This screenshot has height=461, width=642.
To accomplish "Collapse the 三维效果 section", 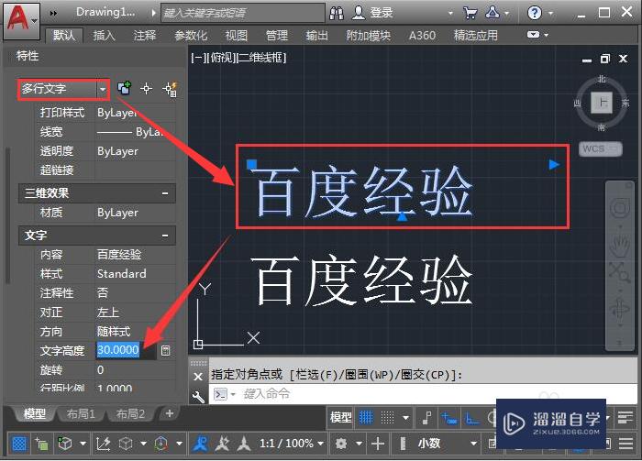I will (x=165, y=193).
